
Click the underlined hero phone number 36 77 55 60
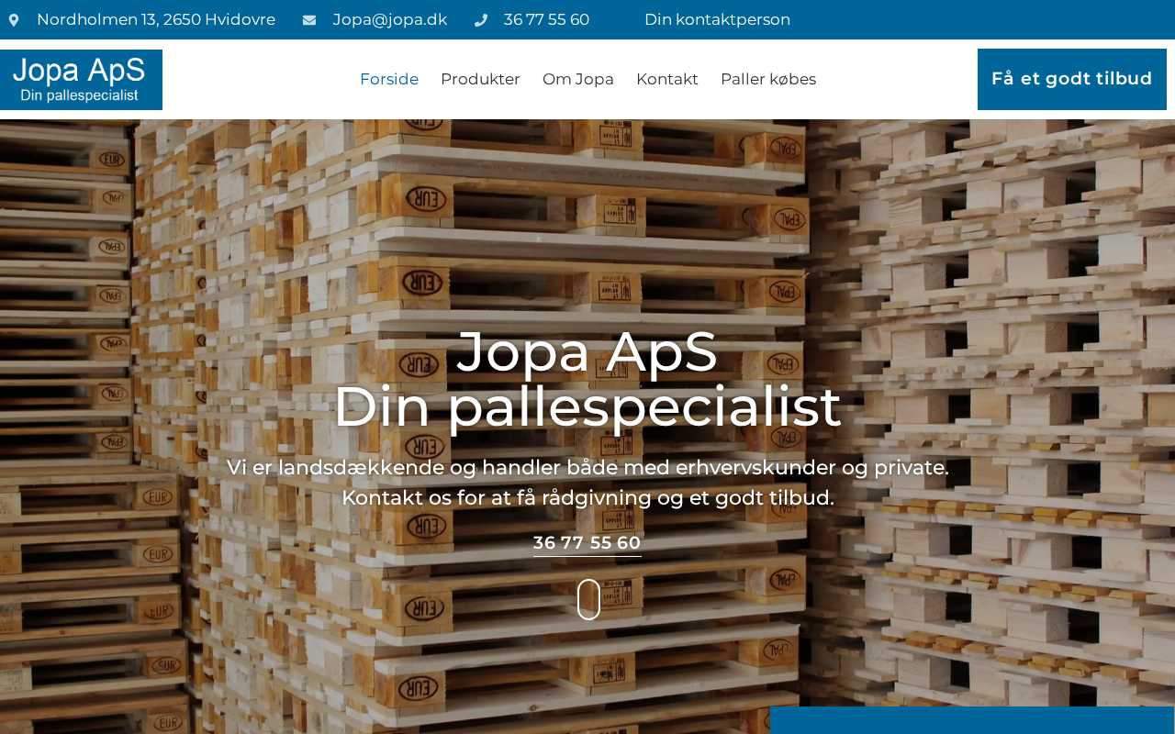point(587,543)
